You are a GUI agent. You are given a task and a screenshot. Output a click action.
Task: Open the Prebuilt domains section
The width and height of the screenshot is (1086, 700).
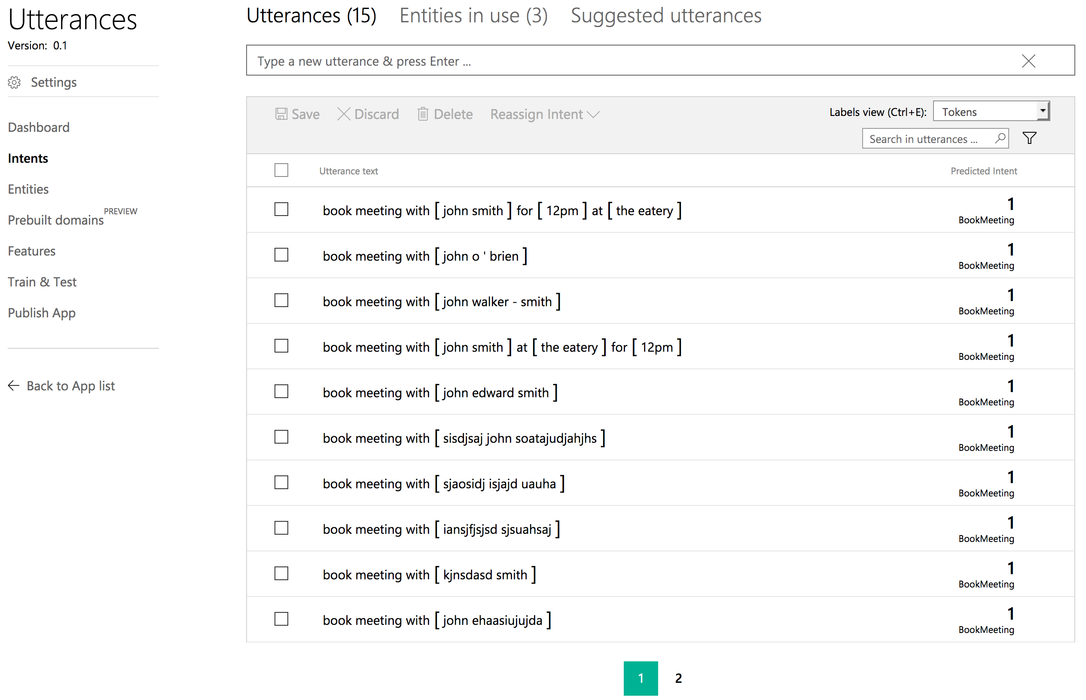point(55,220)
